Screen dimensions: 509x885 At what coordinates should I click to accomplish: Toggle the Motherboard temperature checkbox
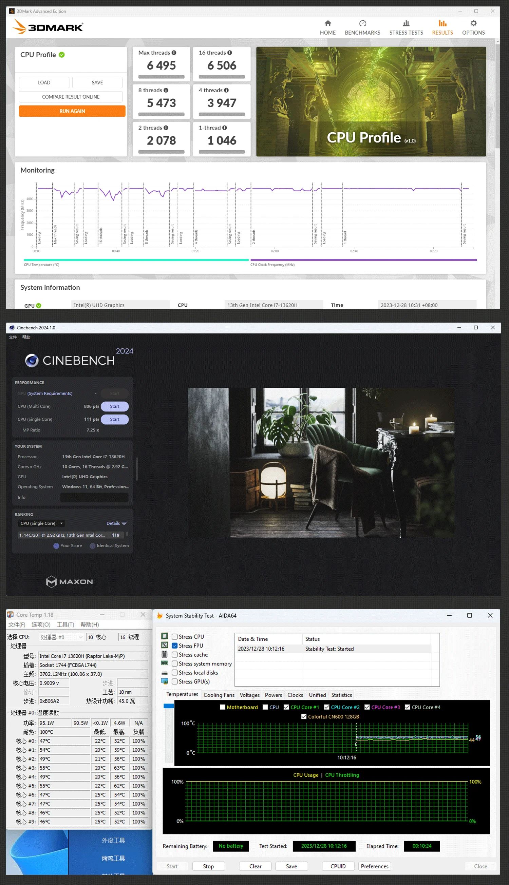click(x=222, y=707)
